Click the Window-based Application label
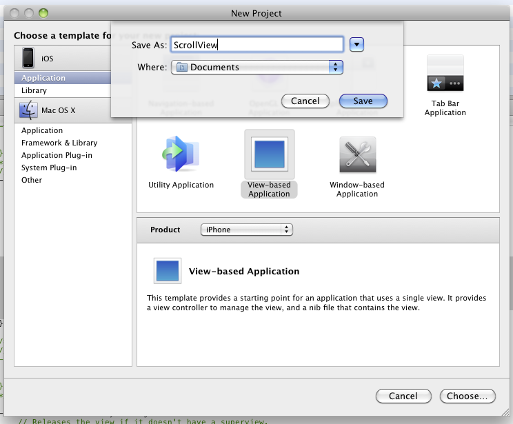Screen dimensions: 513x424 point(357,189)
